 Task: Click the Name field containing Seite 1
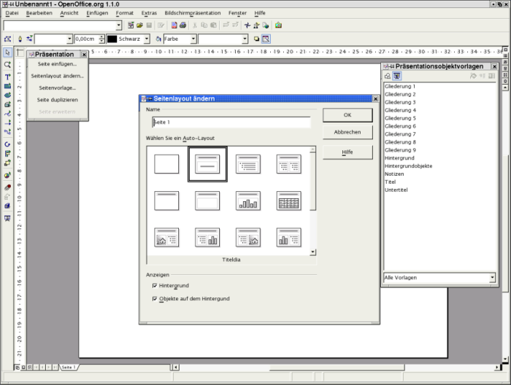(x=231, y=122)
